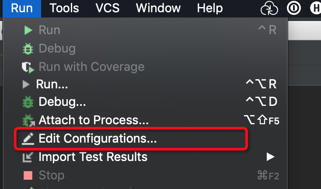Click the Run with Coverage shield icon
The width and height of the screenshot is (321, 189).
[x=28, y=67]
